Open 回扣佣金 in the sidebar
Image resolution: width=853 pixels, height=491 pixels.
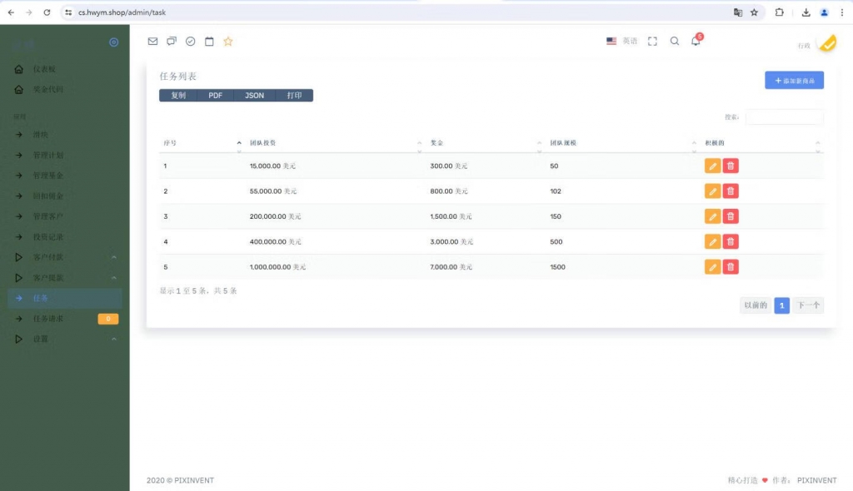tap(64, 196)
